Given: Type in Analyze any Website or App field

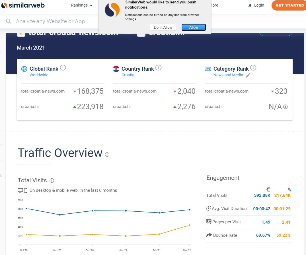Looking at the screenshot, I should click(51, 21).
